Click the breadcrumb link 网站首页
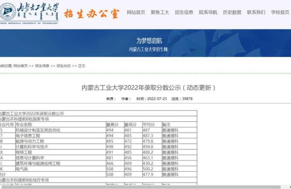Screen dimensions: 291x189 click(20, 66)
